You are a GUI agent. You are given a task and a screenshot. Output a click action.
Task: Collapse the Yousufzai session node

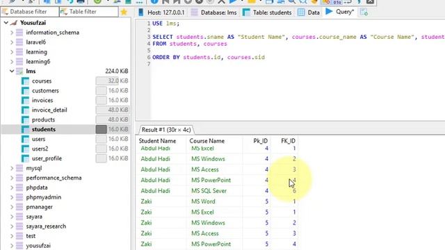6,23
